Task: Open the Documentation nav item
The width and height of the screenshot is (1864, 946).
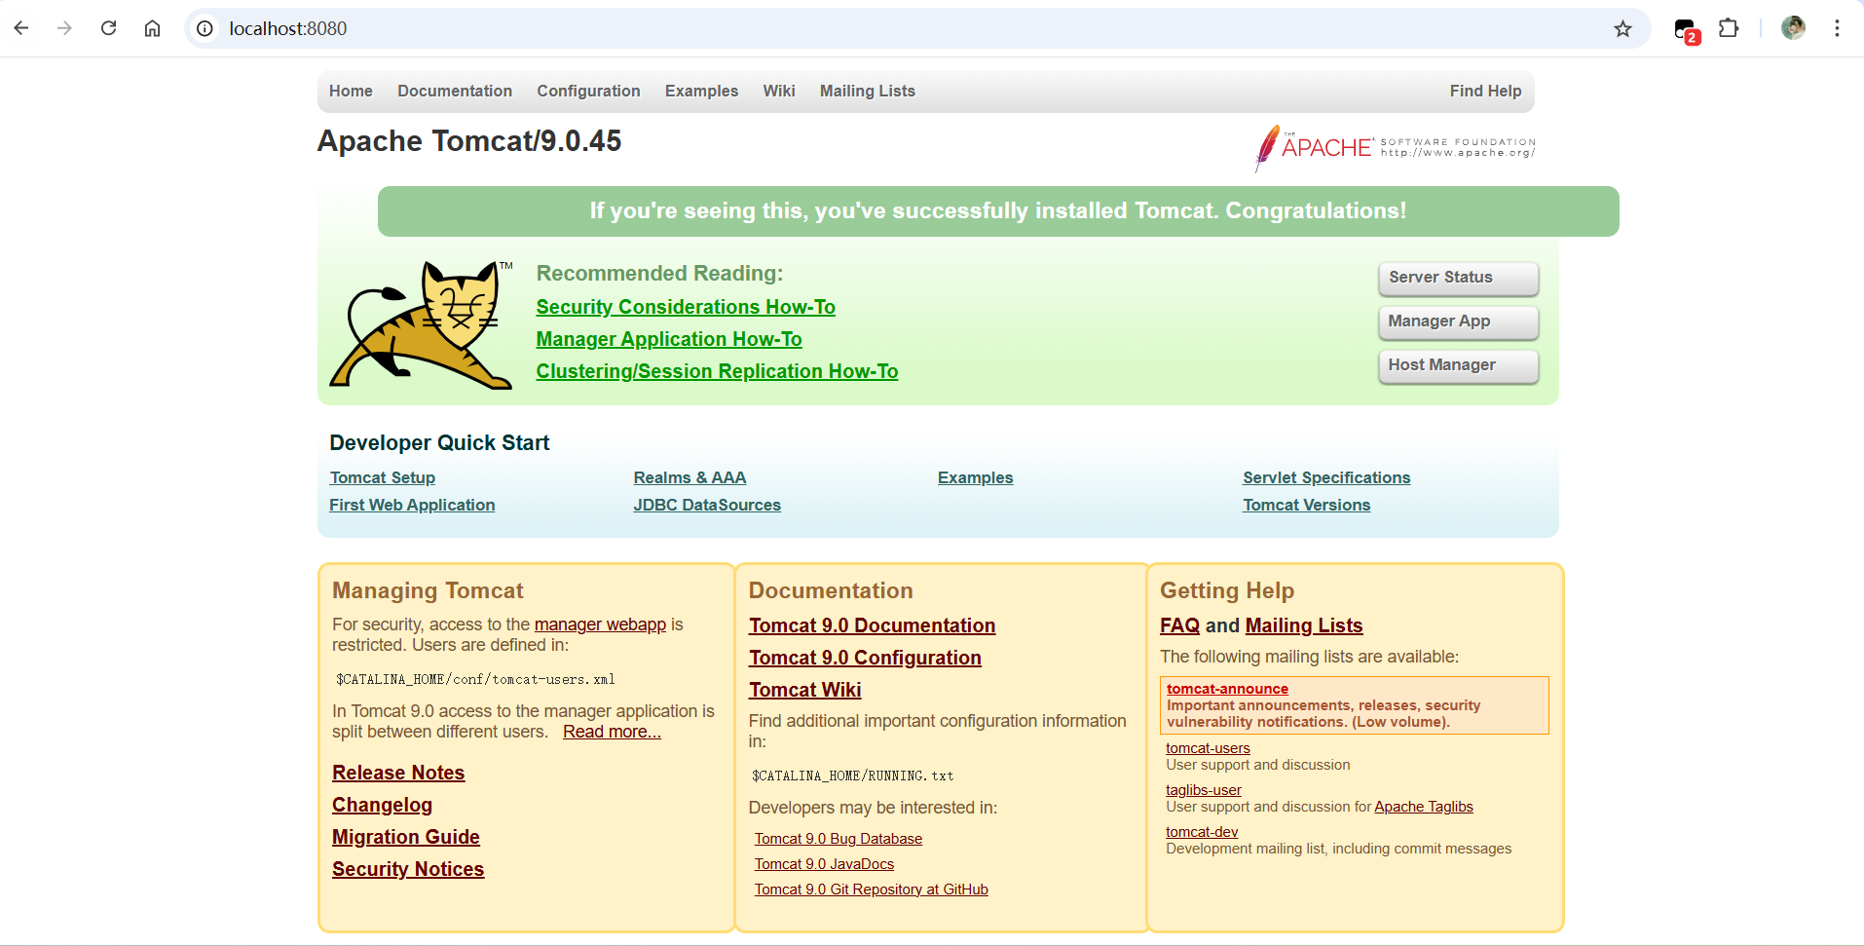Action: click(x=455, y=91)
